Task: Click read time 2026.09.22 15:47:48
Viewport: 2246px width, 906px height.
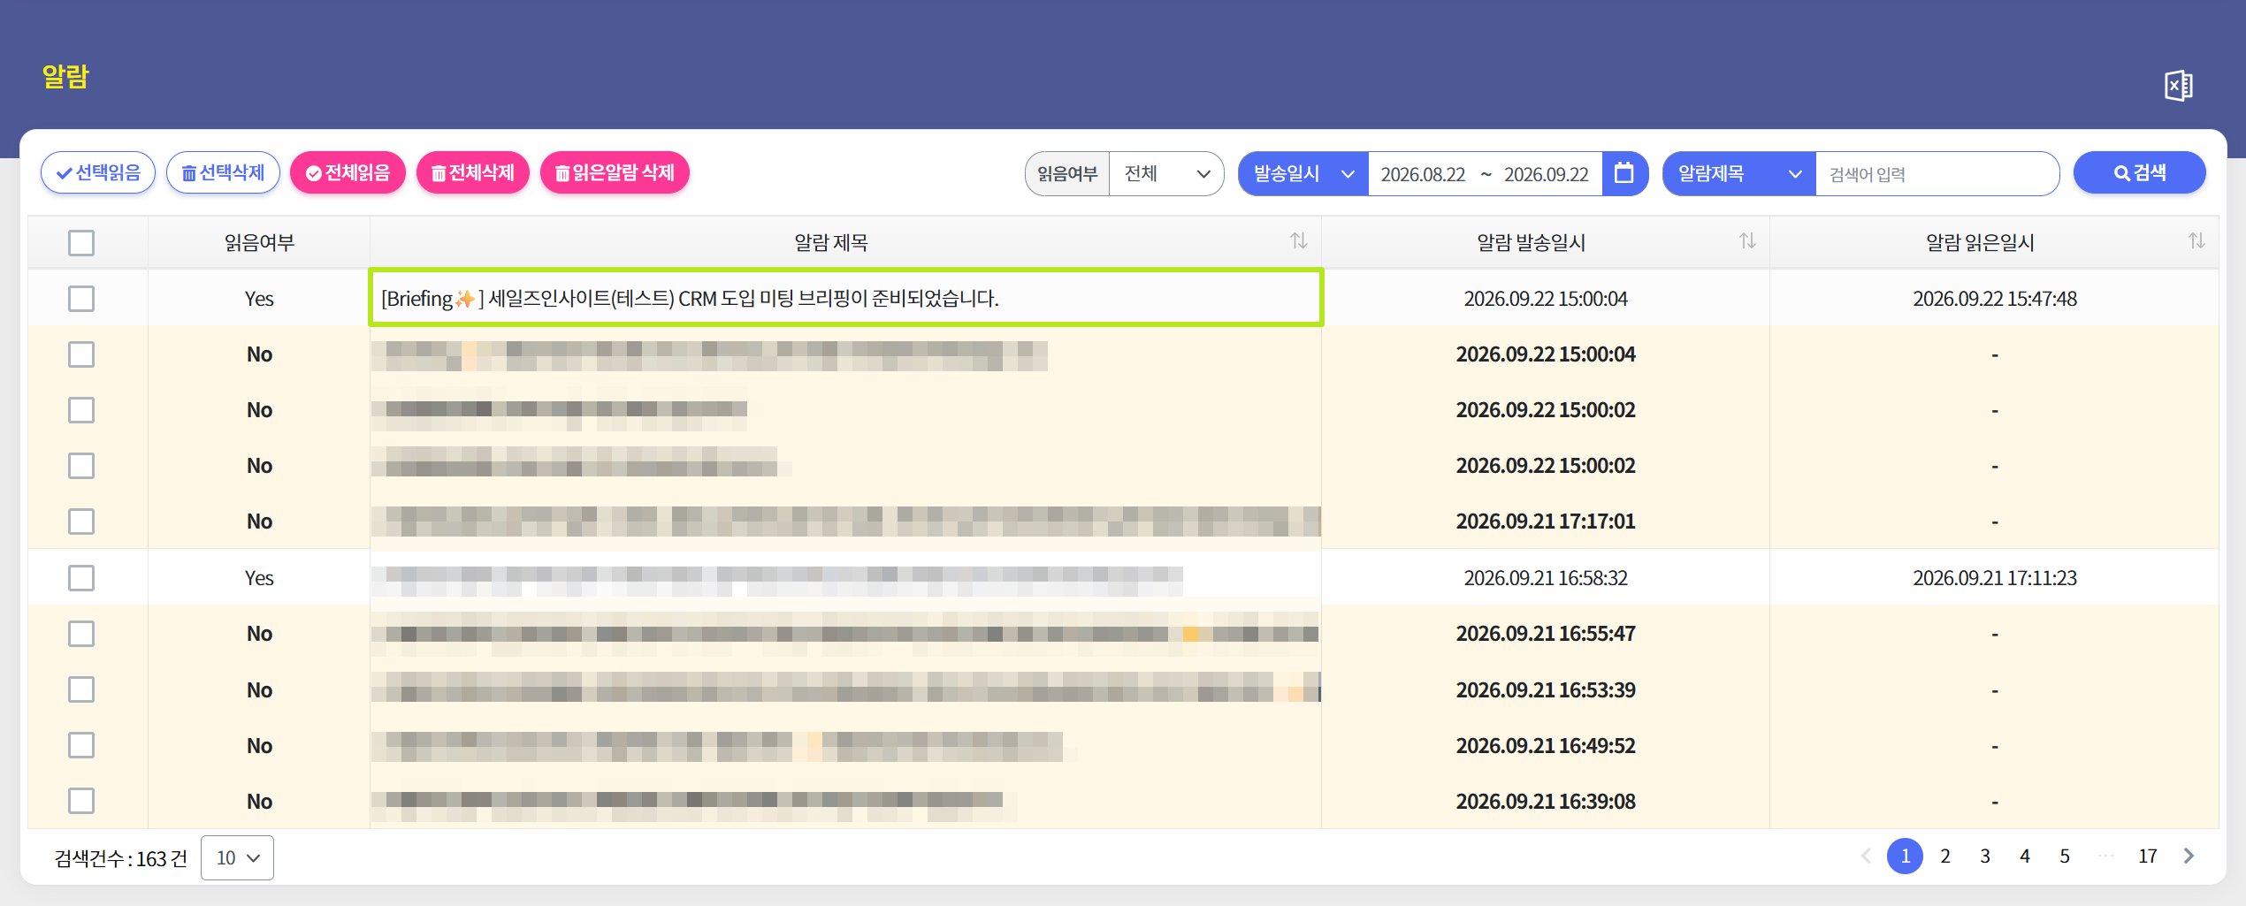Action: 1995,299
